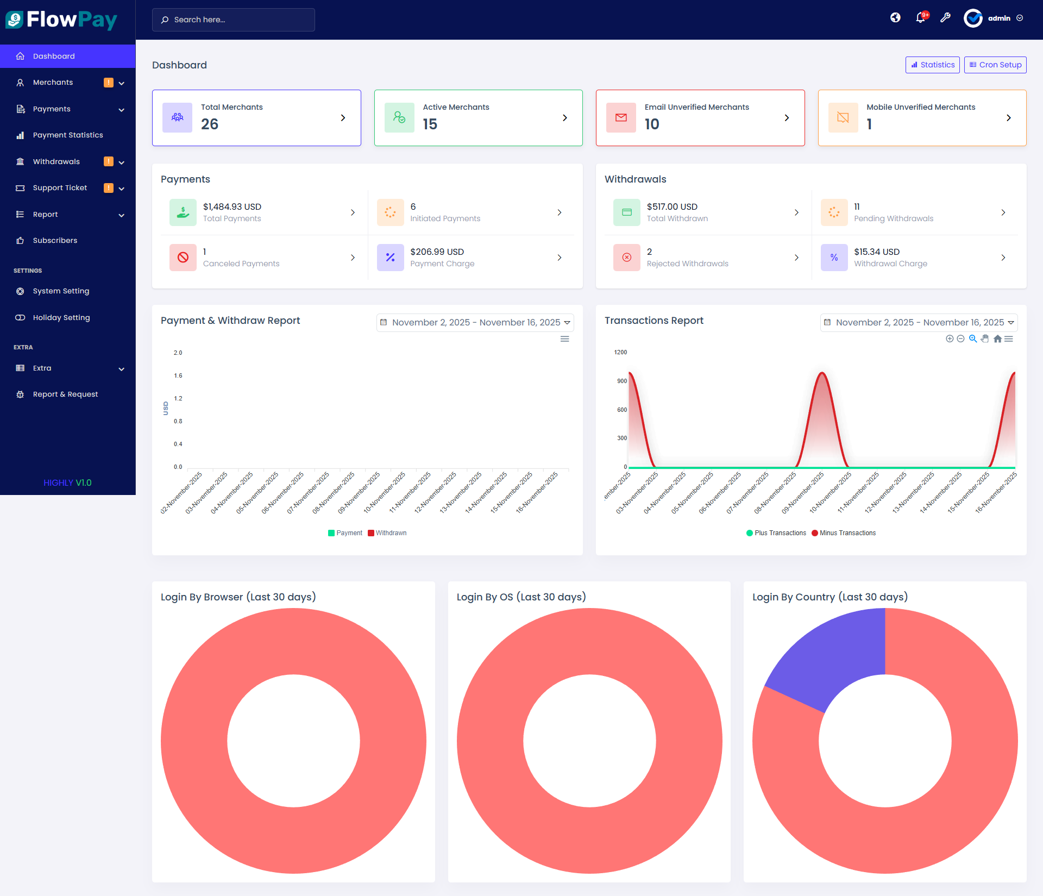Select the panning hand tool on Transactions chart

pyautogui.click(x=985, y=339)
